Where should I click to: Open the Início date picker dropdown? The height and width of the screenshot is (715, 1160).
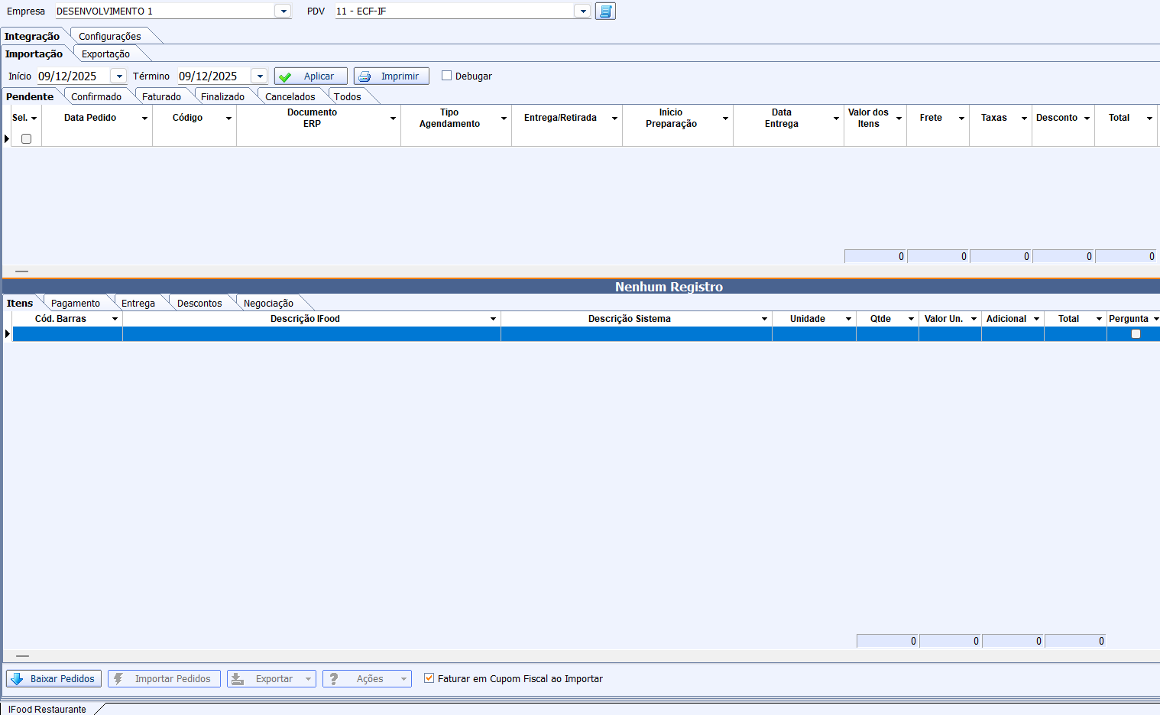click(x=118, y=76)
